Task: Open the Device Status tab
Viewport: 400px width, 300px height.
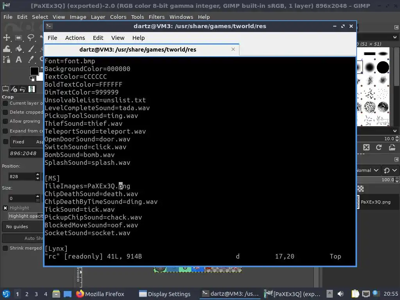Action: tap(14, 89)
